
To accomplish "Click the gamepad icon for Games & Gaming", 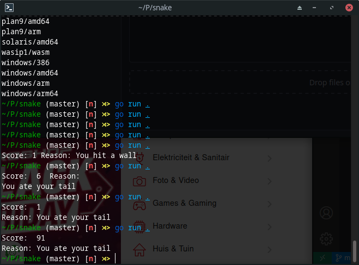I will (x=140, y=204).
